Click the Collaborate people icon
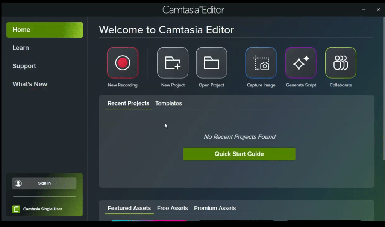The width and height of the screenshot is (385, 227). pos(341,63)
